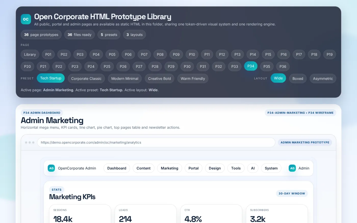Choose page P32

pos(219,66)
